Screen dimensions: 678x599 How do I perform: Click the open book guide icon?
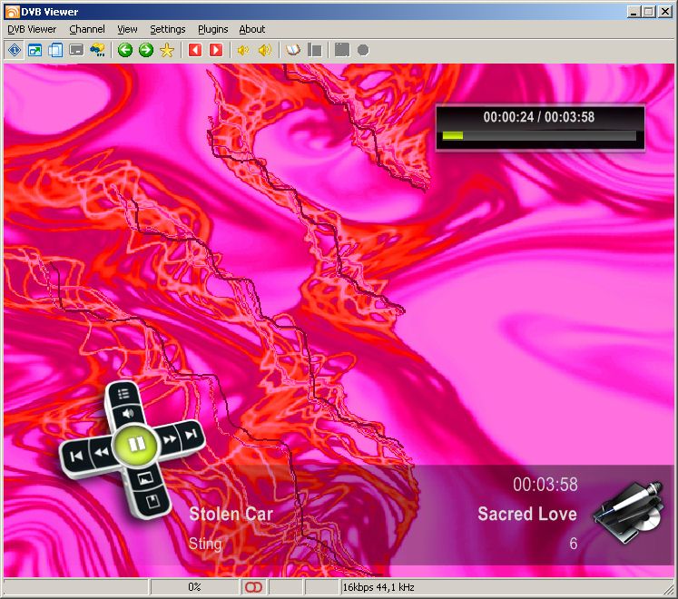click(293, 50)
